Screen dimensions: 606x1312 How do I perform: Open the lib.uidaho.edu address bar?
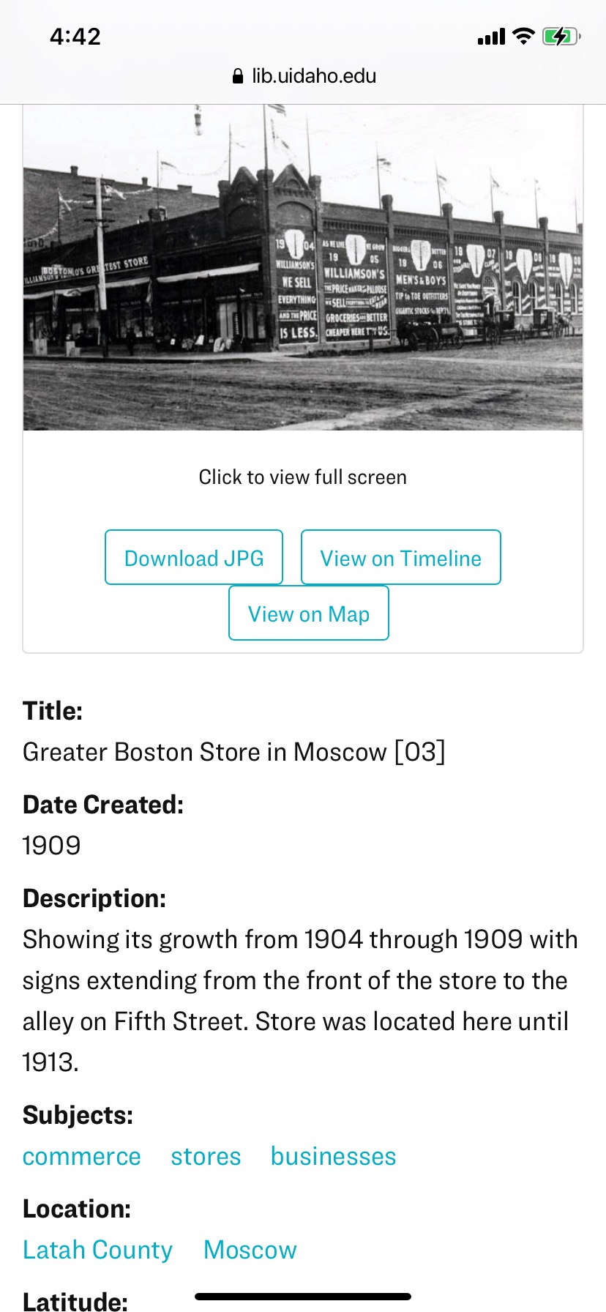pyautogui.click(x=303, y=76)
